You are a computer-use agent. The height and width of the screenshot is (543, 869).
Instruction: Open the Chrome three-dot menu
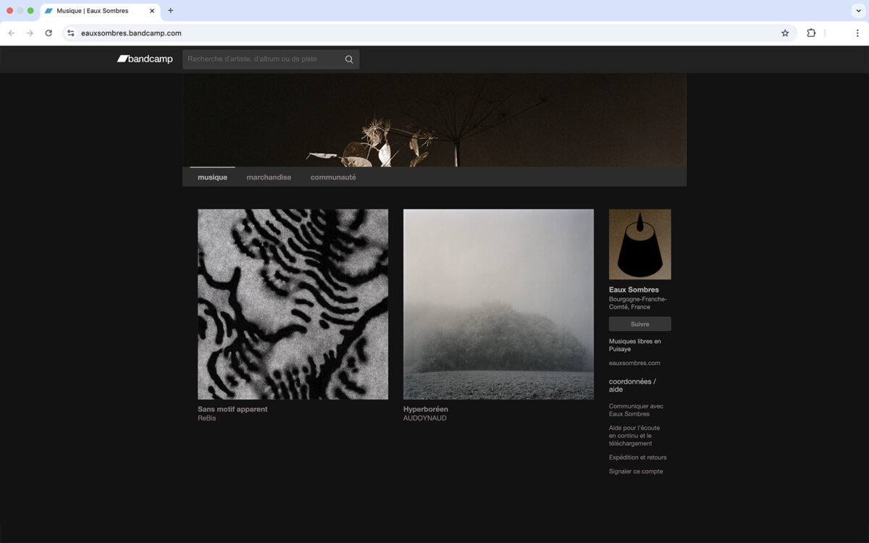pyautogui.click(x=857, y=33)
